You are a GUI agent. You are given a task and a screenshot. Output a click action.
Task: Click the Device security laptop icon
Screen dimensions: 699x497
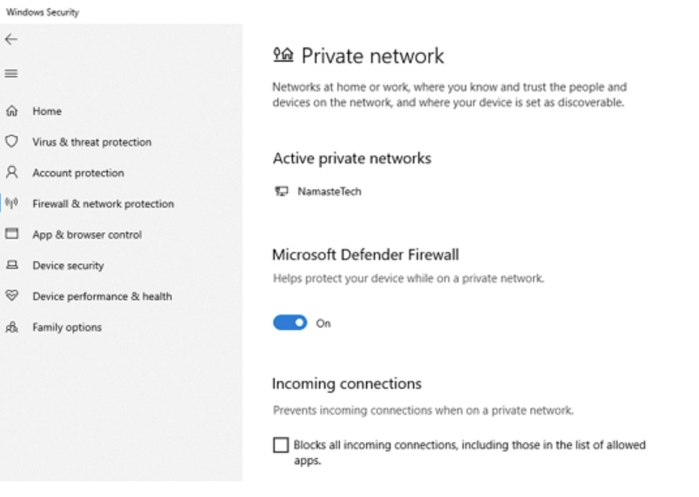(11, 265)
